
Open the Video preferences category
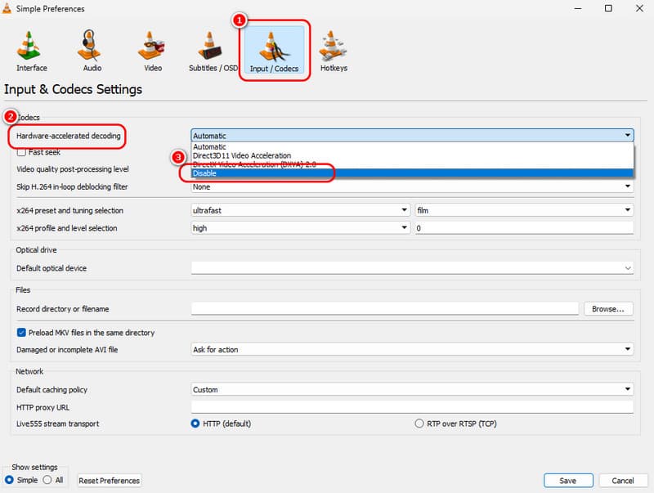pos(153,51)
